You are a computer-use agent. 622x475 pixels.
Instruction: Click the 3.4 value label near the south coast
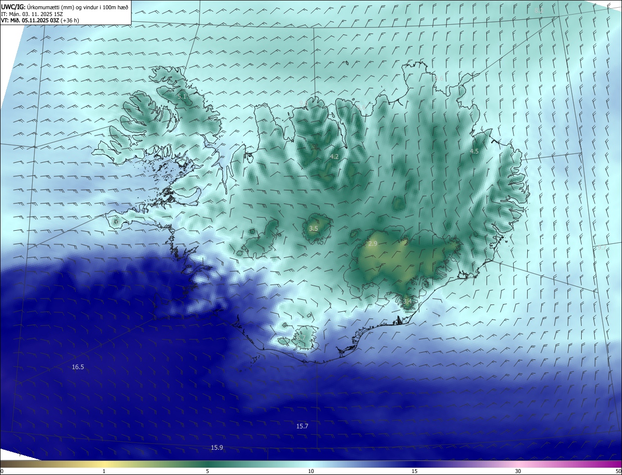pos(407,302)
